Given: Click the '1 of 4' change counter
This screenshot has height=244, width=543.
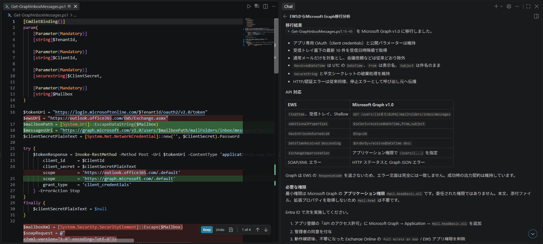Looking at the screenshot, I should (x=246, y=230).
